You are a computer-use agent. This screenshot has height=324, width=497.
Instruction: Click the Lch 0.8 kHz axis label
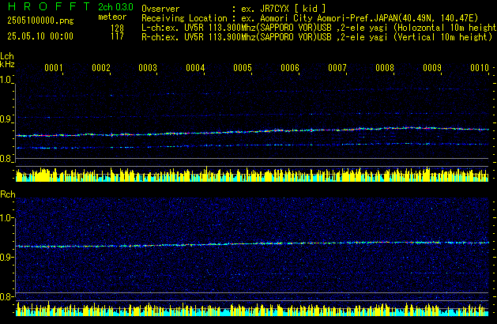point(6,159)
